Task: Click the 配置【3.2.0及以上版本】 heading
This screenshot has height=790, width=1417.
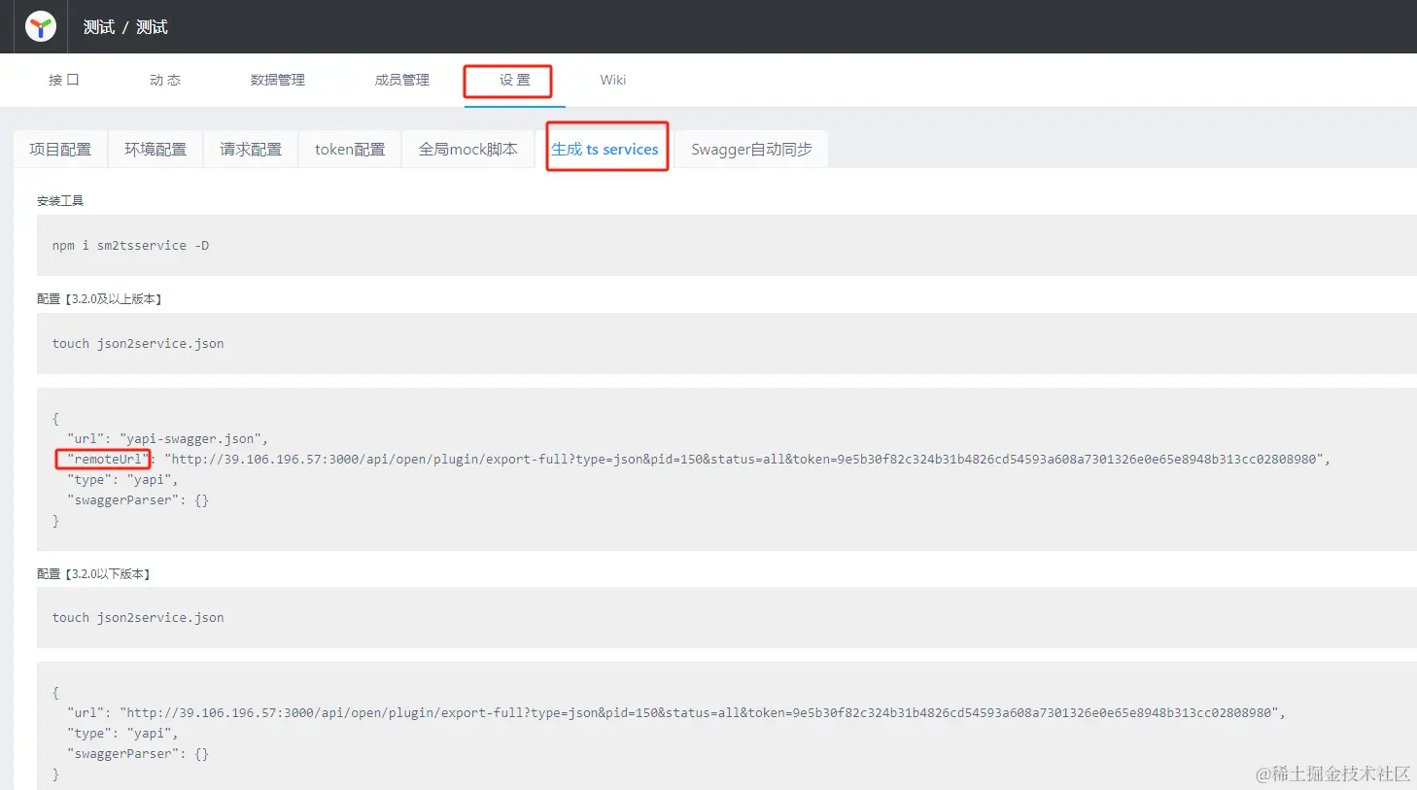Action: coord(99,299)
